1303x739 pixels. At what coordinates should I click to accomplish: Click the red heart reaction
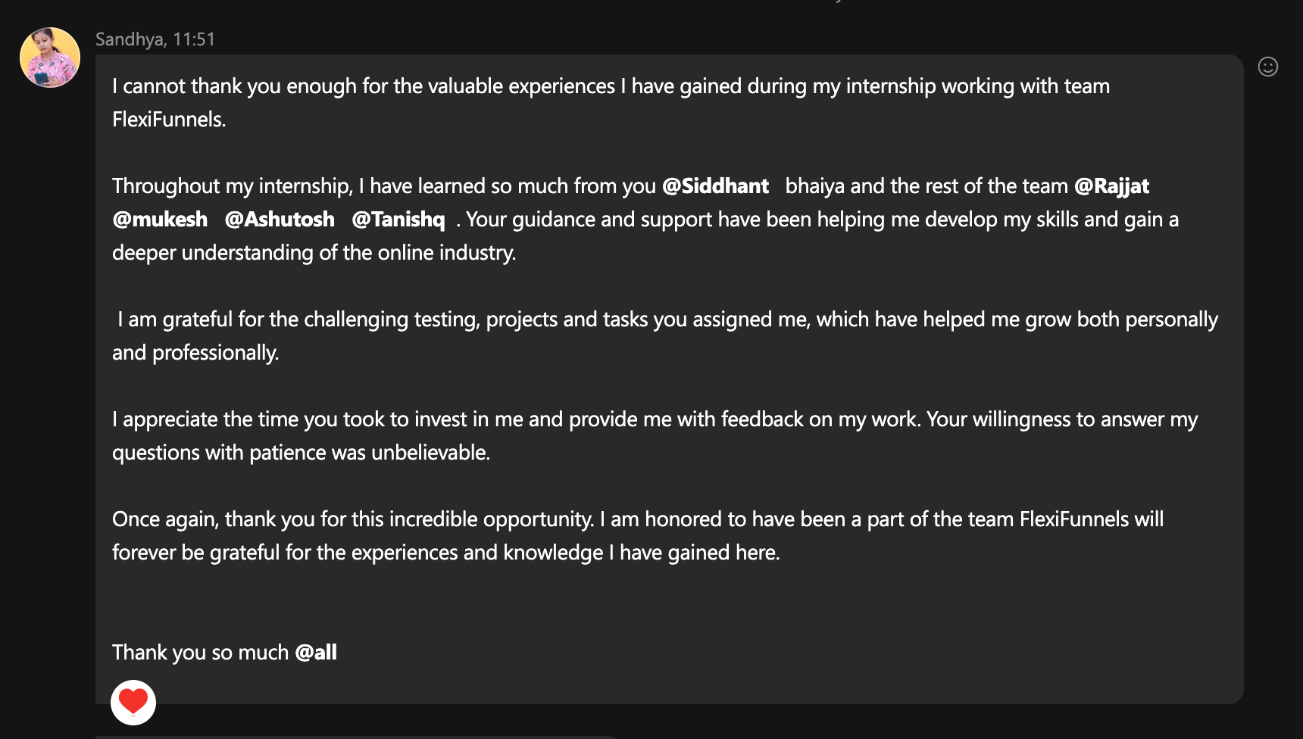(133, 701)
